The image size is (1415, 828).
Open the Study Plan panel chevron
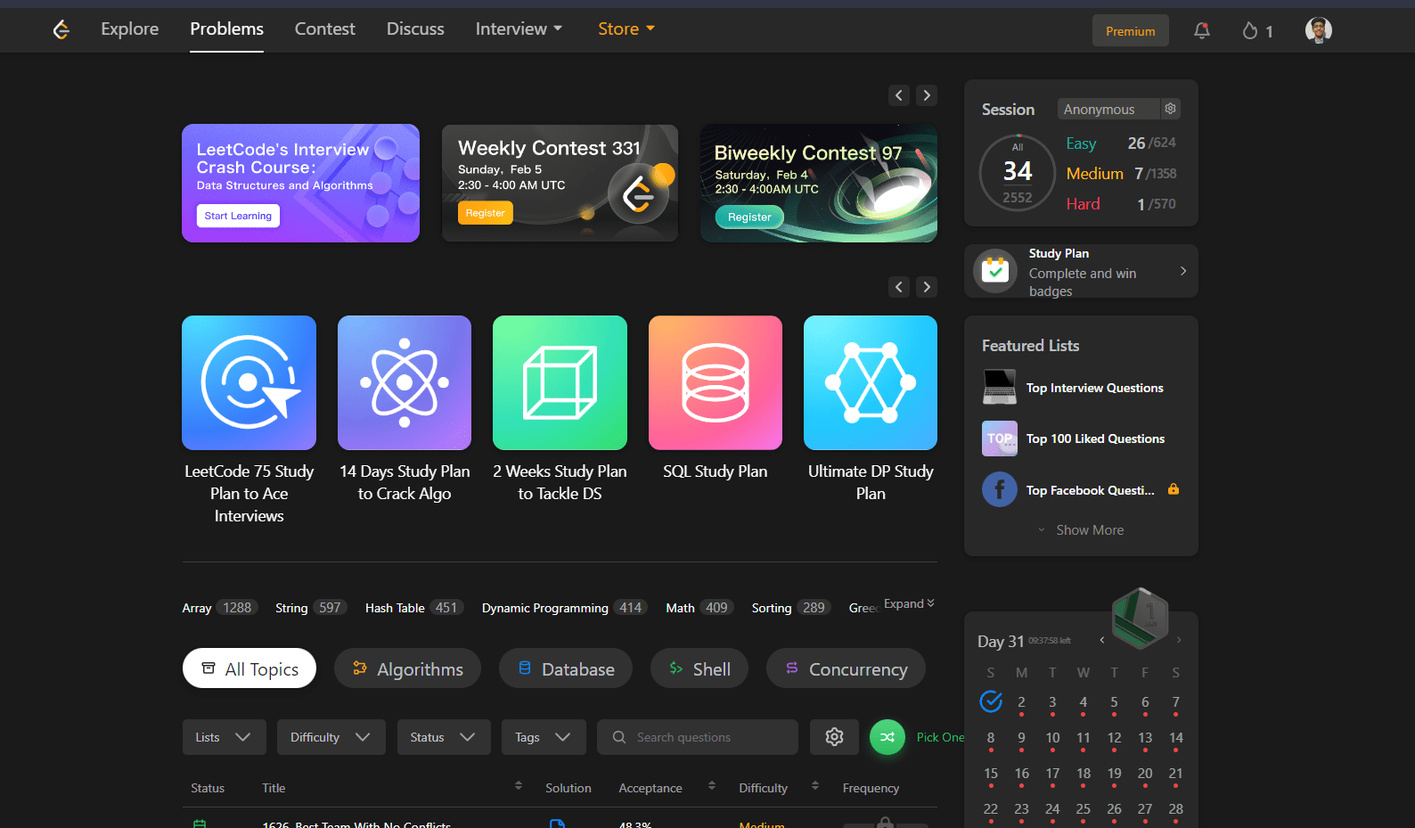(1183, 271)
